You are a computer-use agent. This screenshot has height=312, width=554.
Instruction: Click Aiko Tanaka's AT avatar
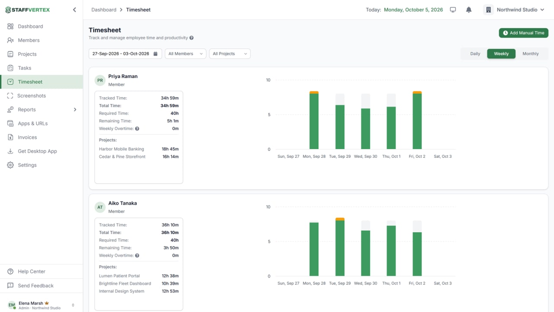pos(100,207)
